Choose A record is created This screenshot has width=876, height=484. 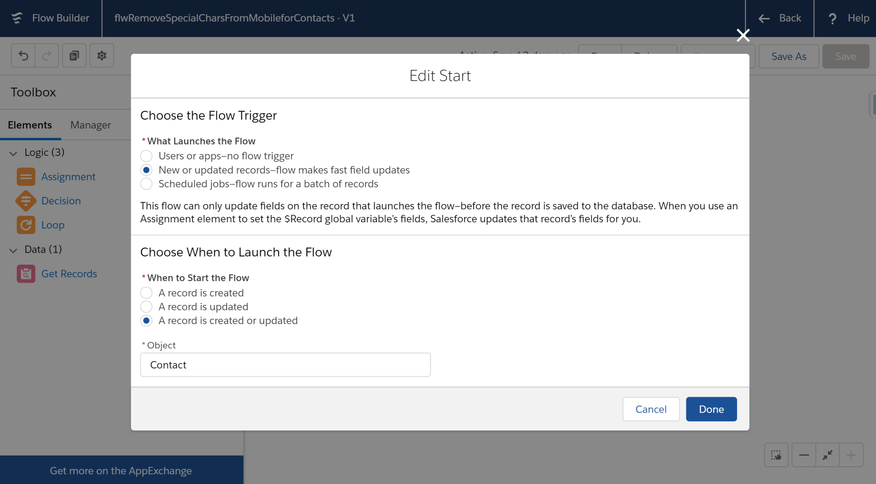coord(146,293)
